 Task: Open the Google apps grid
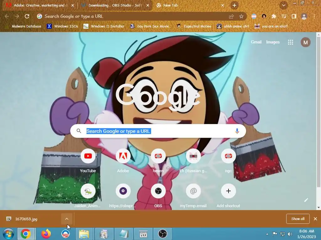point(291,42)
